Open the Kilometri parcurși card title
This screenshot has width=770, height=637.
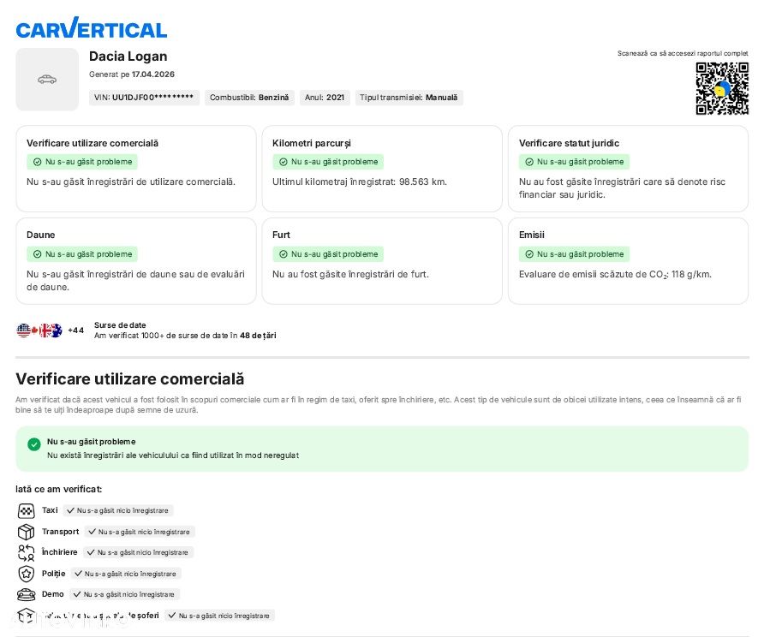pyautogui.click(x=311, y=143)
